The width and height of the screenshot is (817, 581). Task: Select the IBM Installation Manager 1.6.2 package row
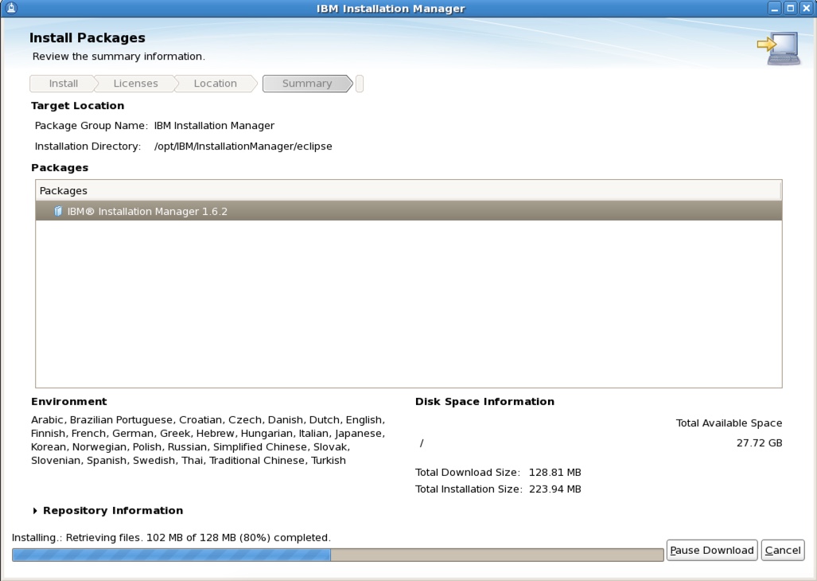pos(239,210)
